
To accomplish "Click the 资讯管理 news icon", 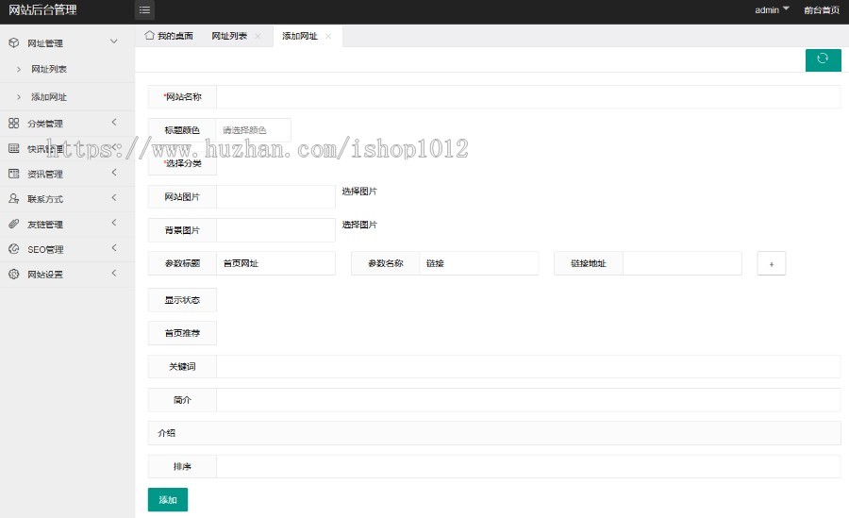I will click(13, 174).
